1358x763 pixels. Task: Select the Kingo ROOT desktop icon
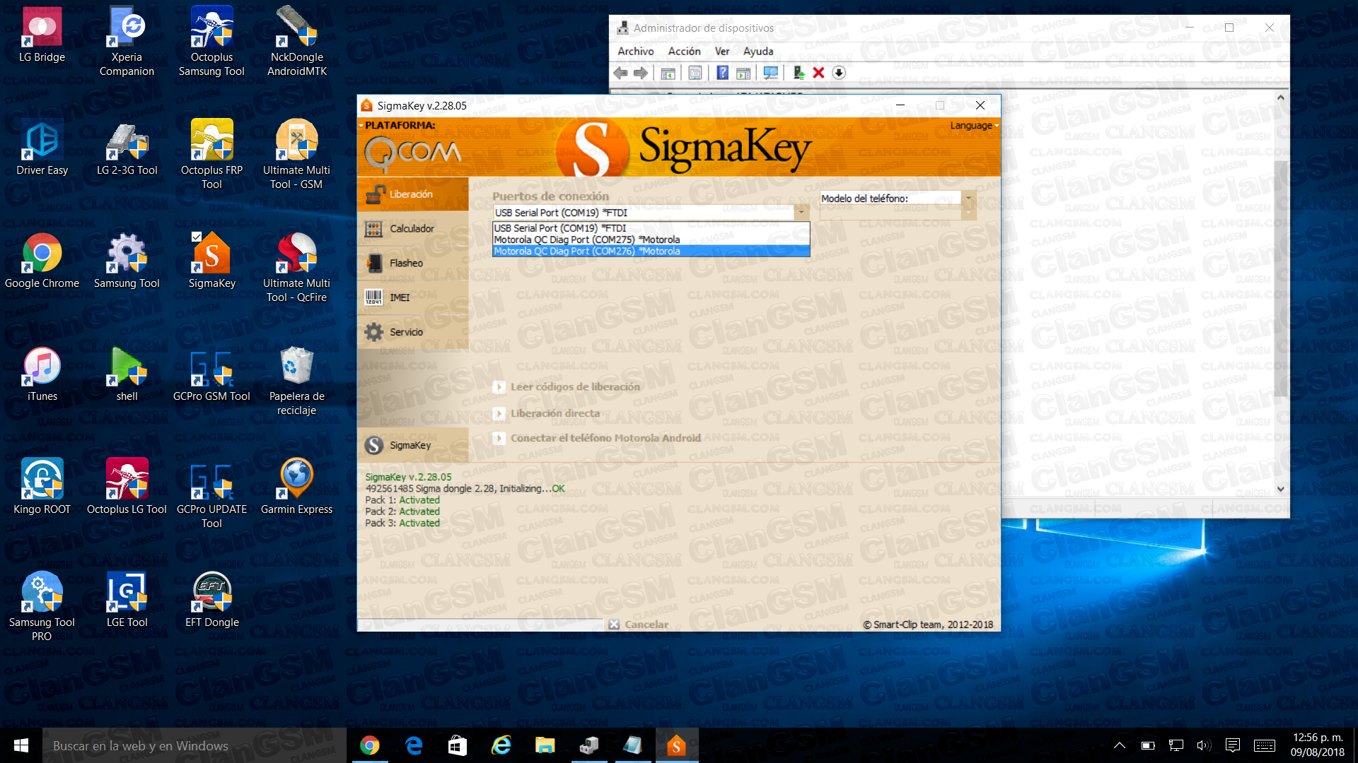(42, 487)
